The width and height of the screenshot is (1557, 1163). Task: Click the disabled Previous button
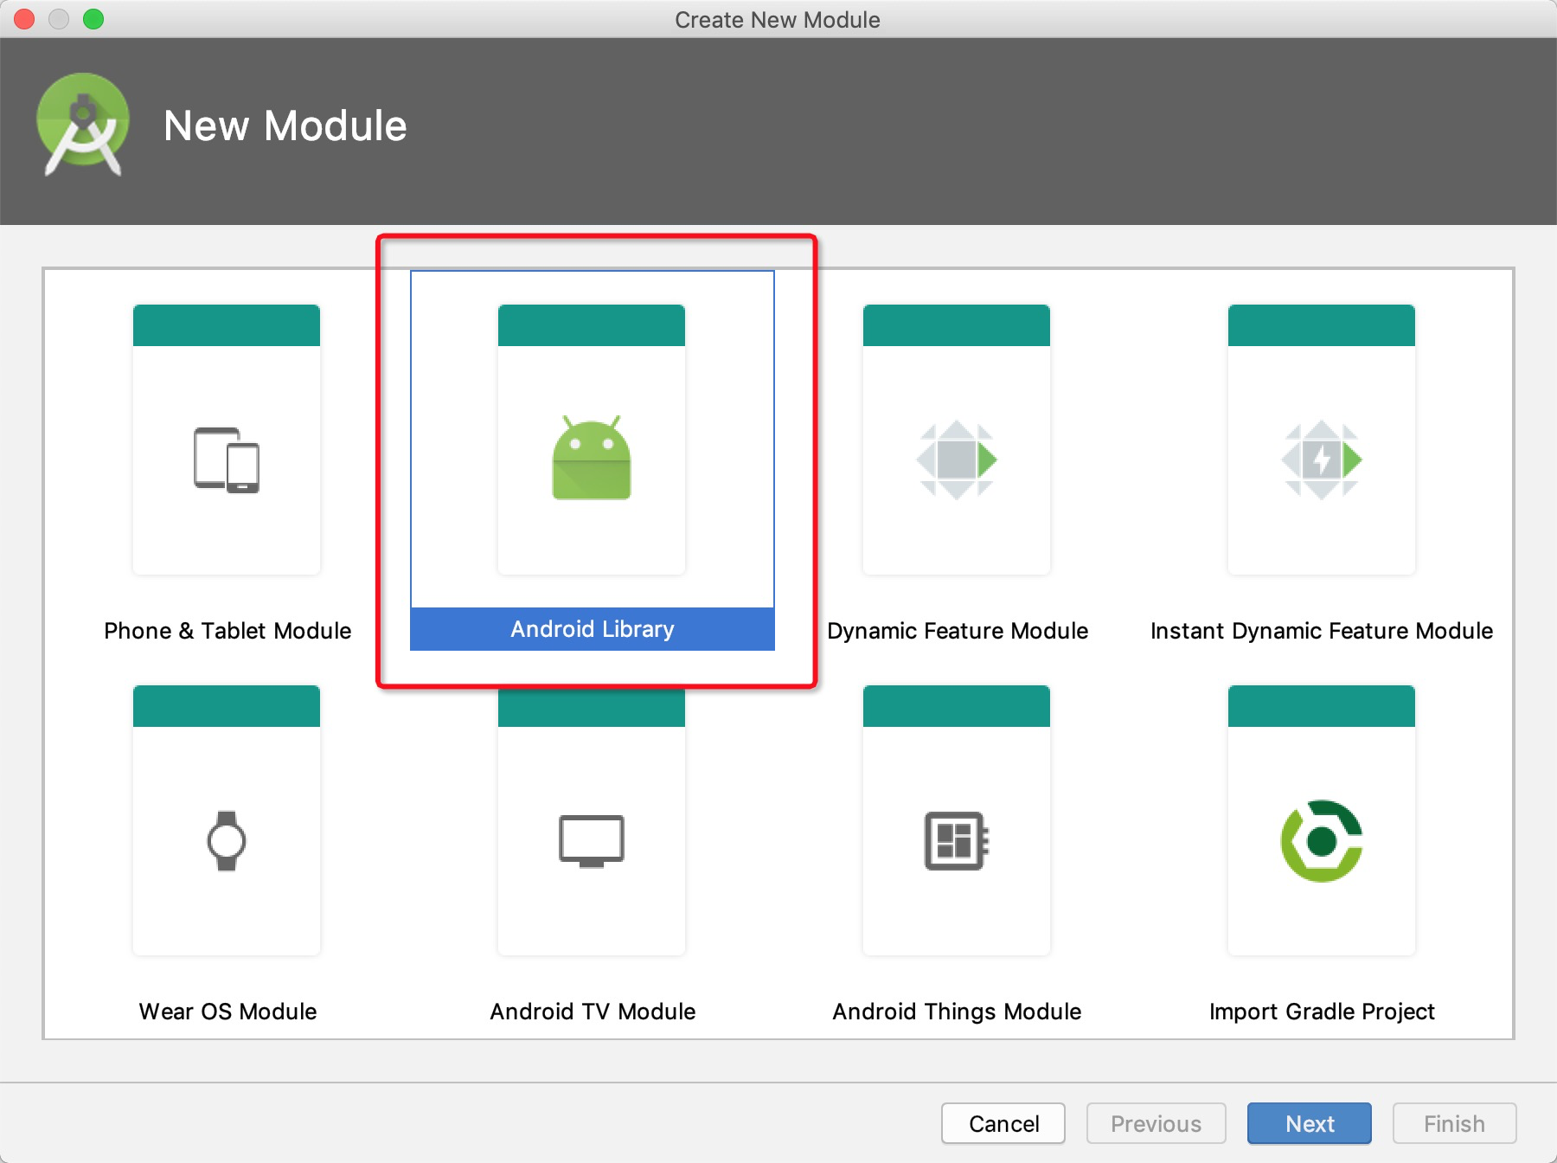point(1157,1123)
